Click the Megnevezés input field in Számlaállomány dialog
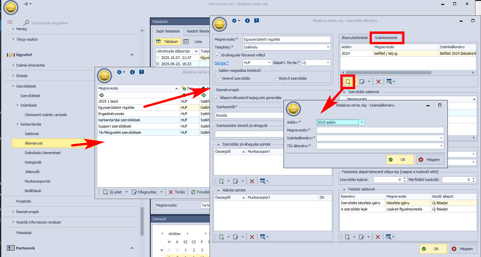 pyautogui.click(x=380, y=130)
